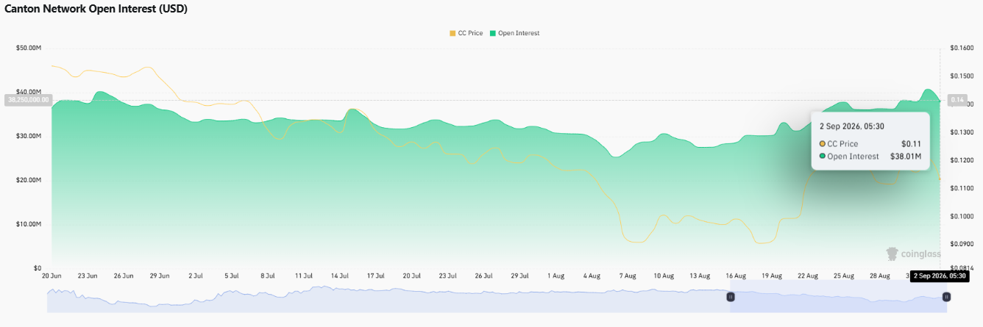Click the 10 Aug date label
The width and height of the screenshot is (983, 327).
664,276
